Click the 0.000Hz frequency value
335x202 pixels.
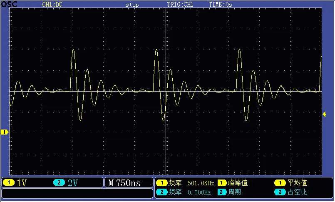point(199,192)
